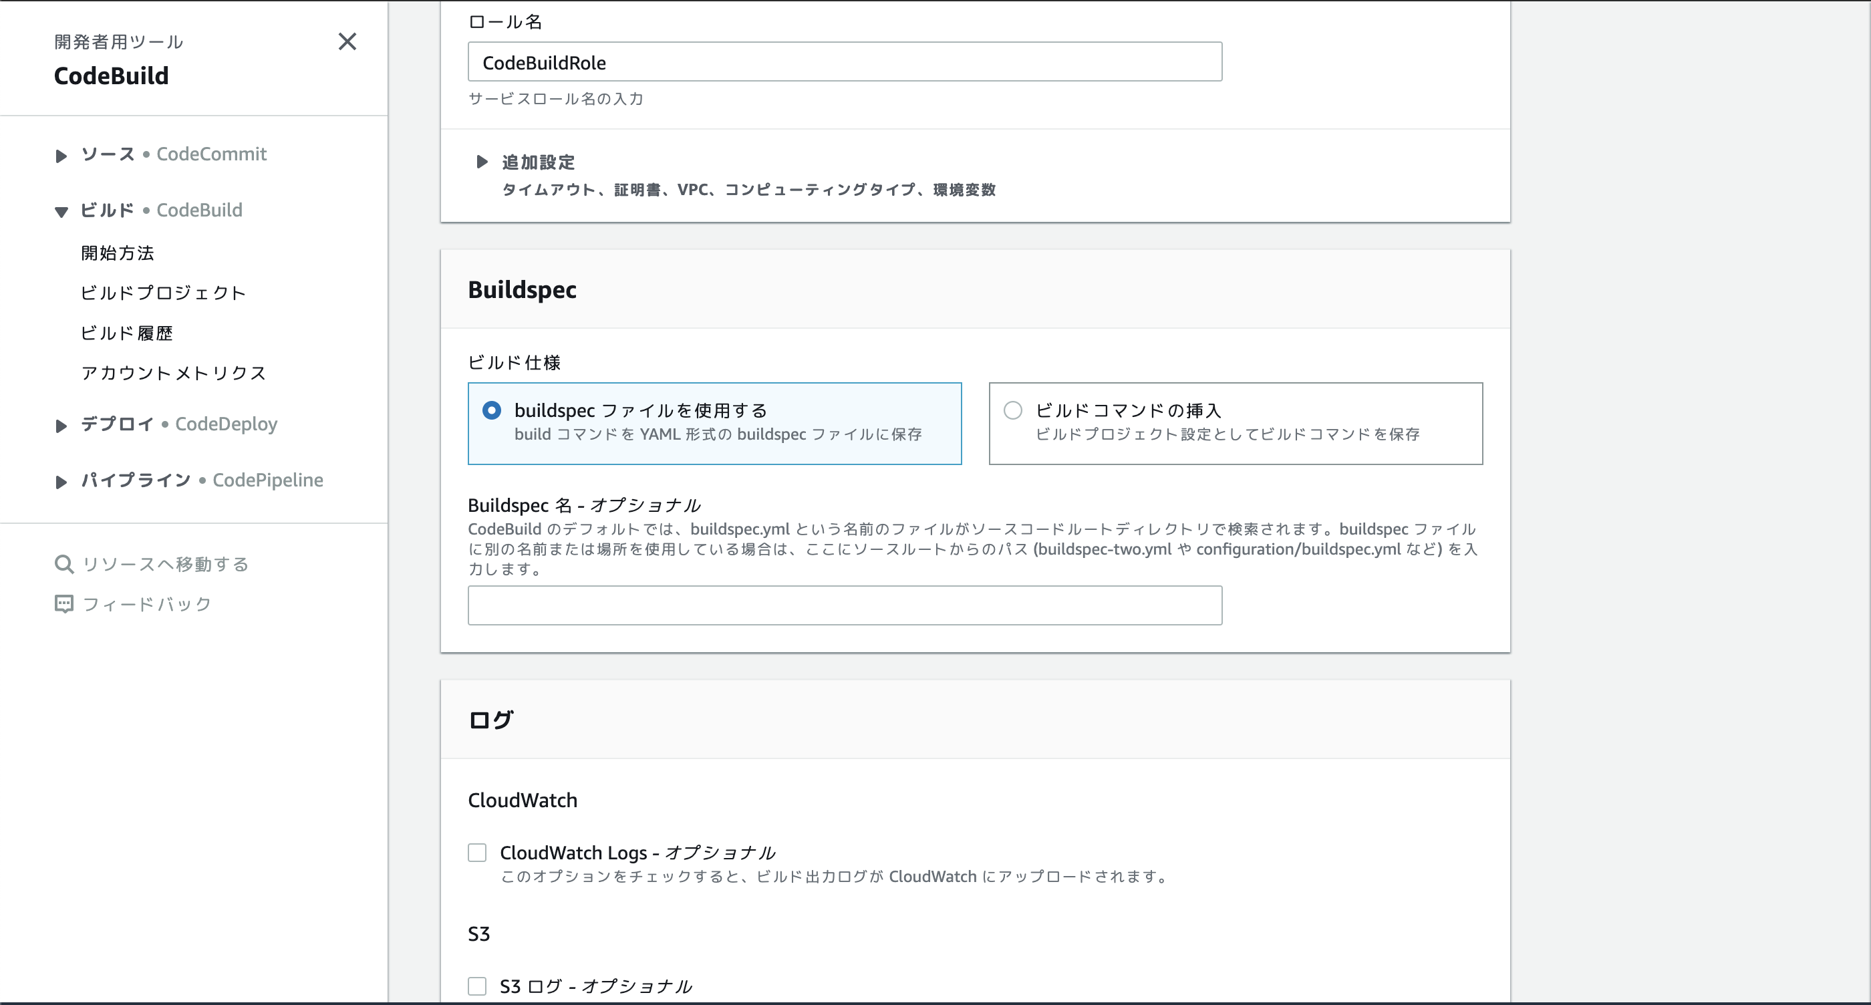Click the Buildspec section heading
Image resolution: width=1871 pixels, height=1005 pixels.
523,289
